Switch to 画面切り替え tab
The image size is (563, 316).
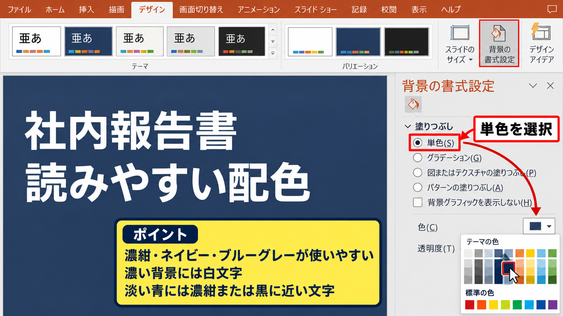click(201, 9)
